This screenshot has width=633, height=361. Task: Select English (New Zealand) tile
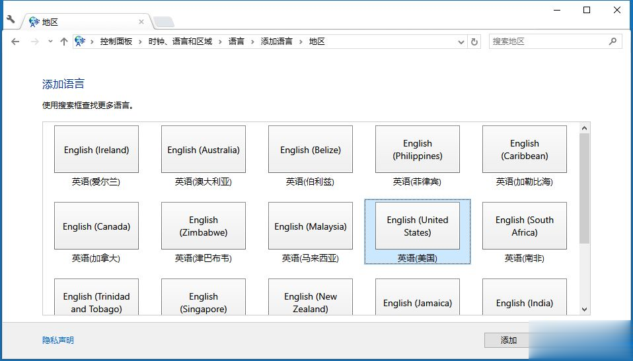click(x=311, y=297)
